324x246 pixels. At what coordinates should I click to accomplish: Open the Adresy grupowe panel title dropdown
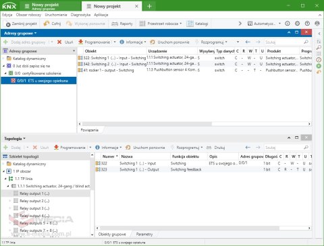coord(20,33)
